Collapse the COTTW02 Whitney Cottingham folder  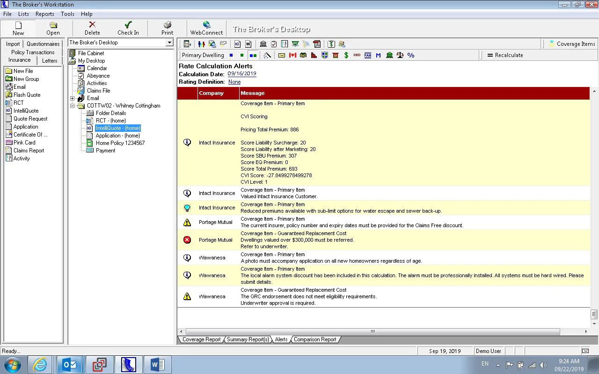point(73,106)
